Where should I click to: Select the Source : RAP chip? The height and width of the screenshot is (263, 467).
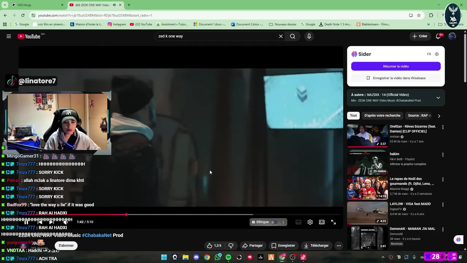click(x=419, y=115)
